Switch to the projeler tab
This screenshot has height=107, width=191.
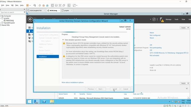click(x=66, y=11)
